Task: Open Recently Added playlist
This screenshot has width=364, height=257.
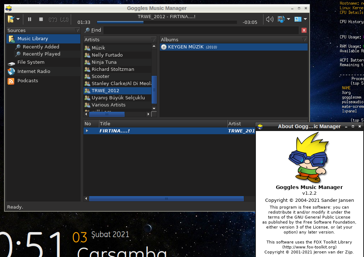Action: pos(41,47)
